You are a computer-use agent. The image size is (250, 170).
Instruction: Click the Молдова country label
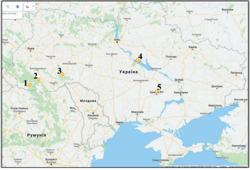[88, 101]
